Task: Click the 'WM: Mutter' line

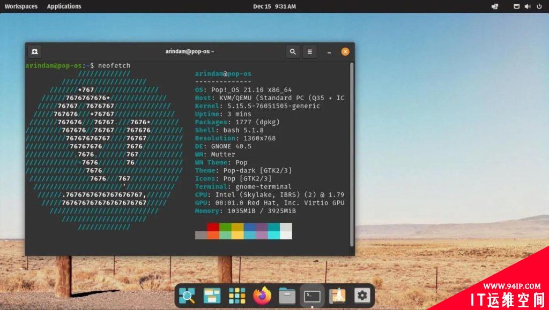Action: [x=215, y=154]
